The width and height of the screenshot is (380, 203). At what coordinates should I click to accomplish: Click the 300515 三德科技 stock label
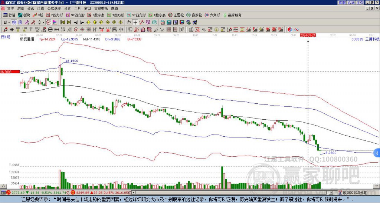coord(365,39)
